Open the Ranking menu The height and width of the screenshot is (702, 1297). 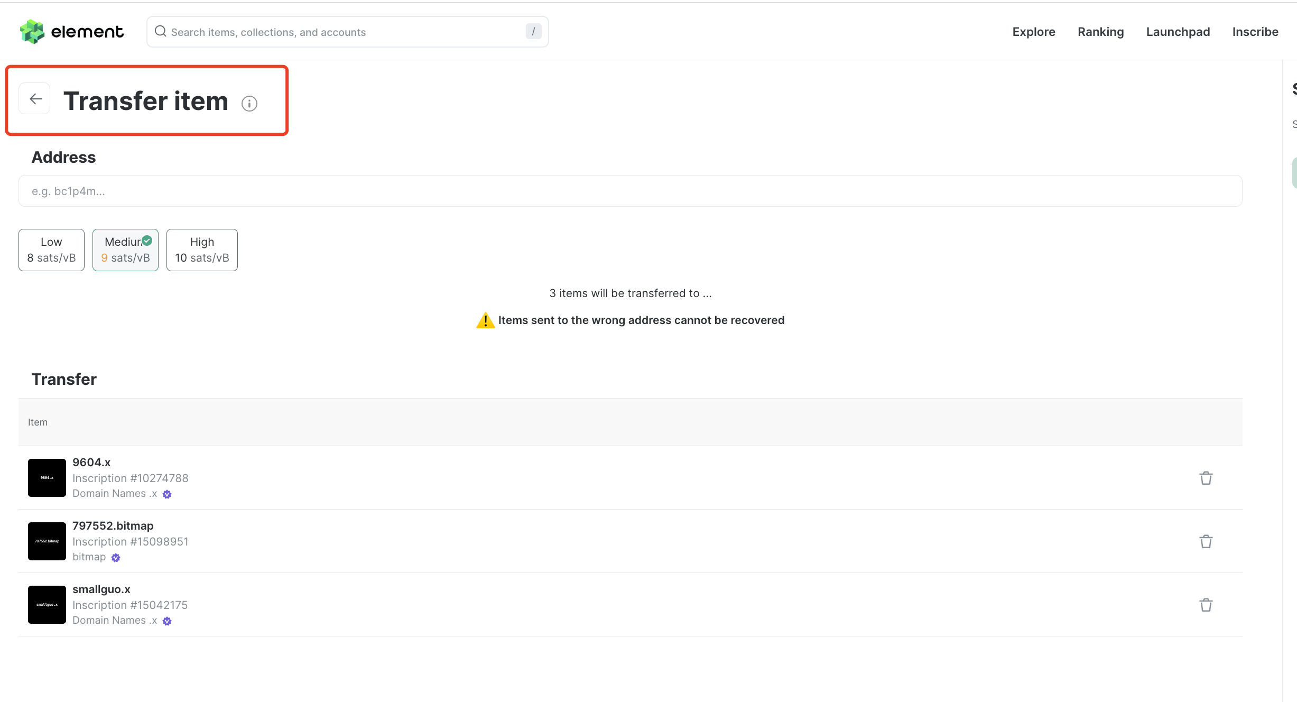[x=1100, y=32]
